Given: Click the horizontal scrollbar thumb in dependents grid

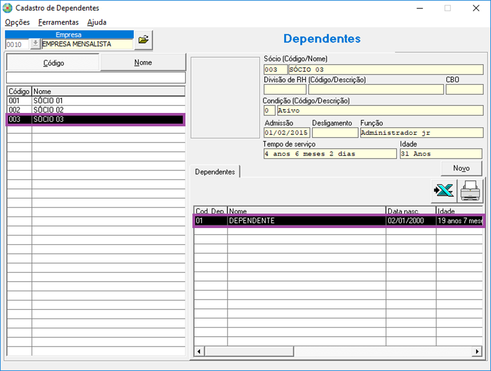Looking at the screenshot, I should 249,351.
